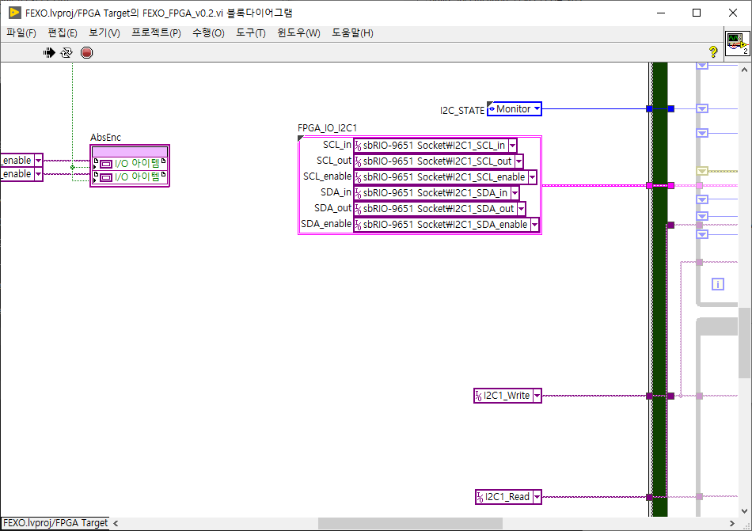Open the 윈도우(W) menu
Screen dimensions: 752x531
point(298,33)
